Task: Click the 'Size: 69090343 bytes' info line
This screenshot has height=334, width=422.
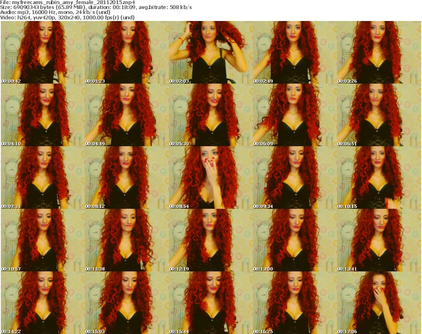Action: (x=96, y=7)
